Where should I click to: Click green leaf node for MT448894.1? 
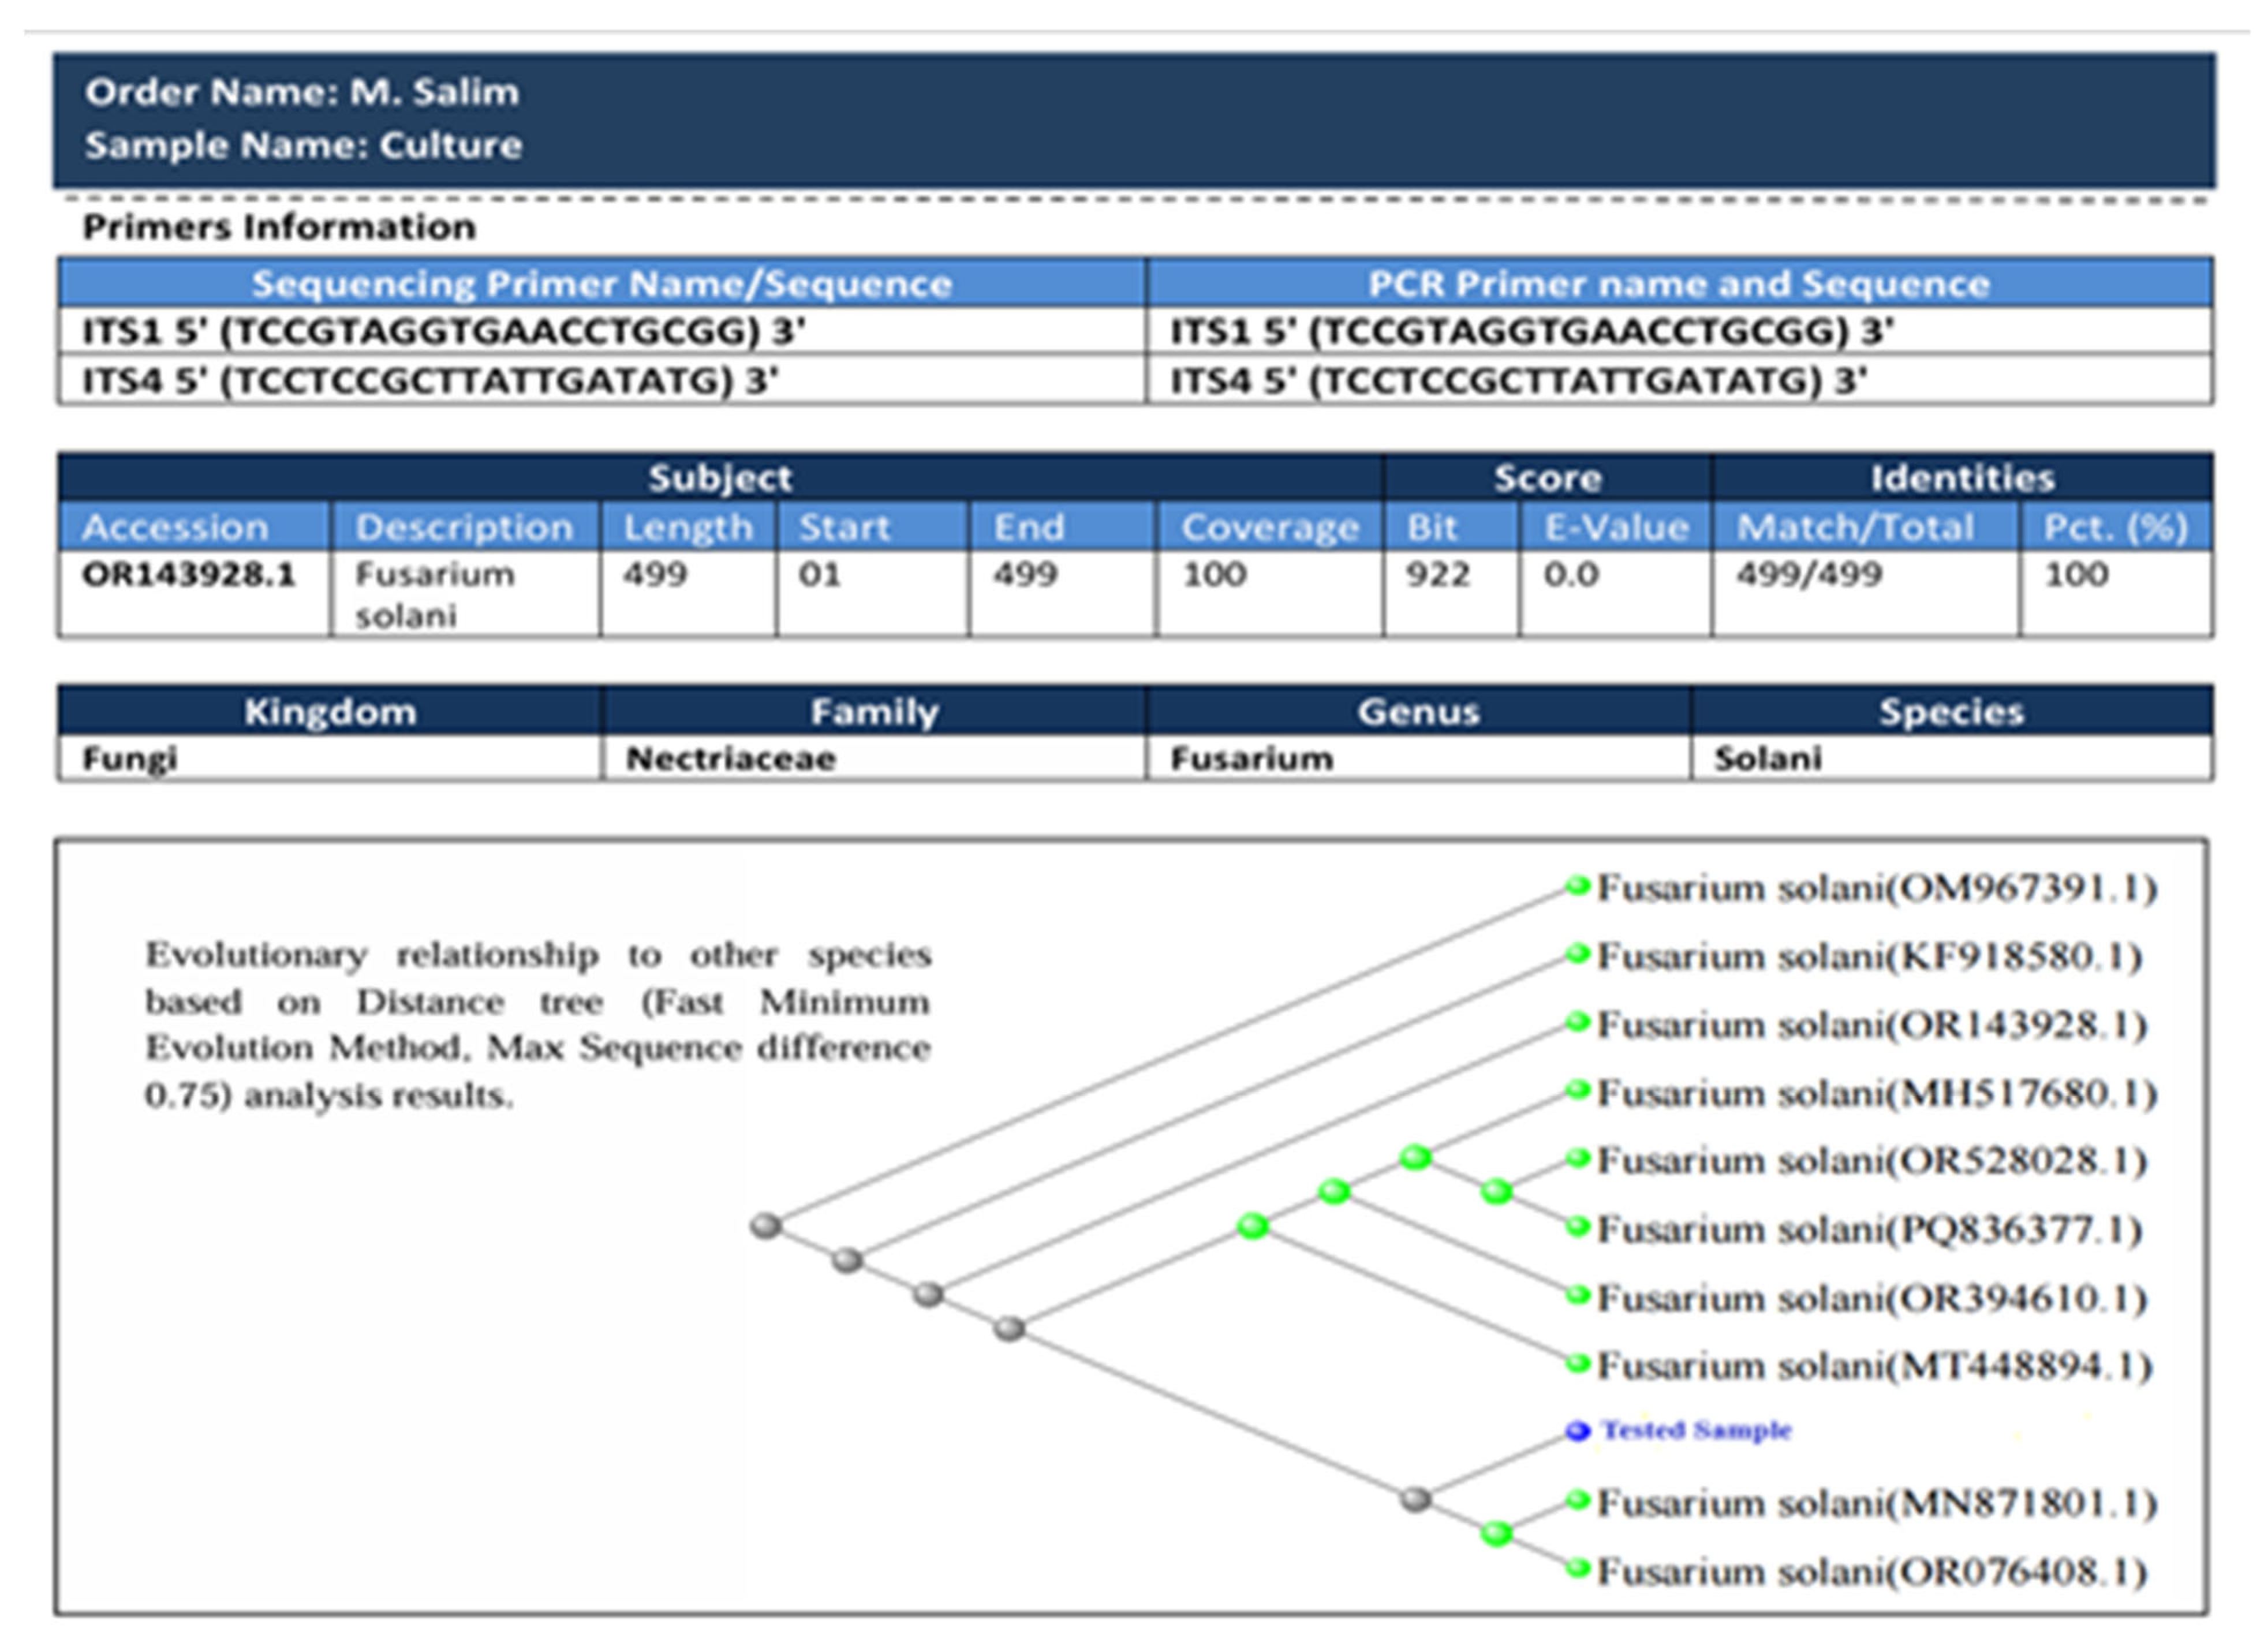tap(1577, 1364)
